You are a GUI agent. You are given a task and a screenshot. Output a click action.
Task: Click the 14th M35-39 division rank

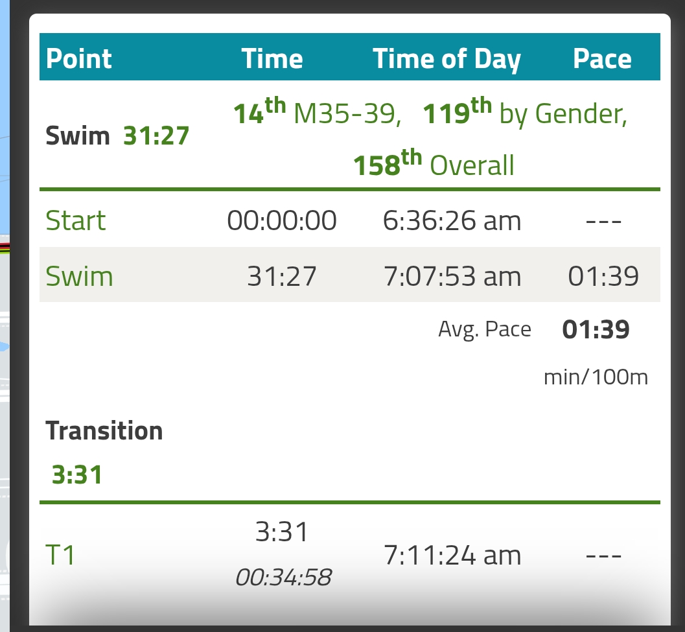click(x=317, y=112)
